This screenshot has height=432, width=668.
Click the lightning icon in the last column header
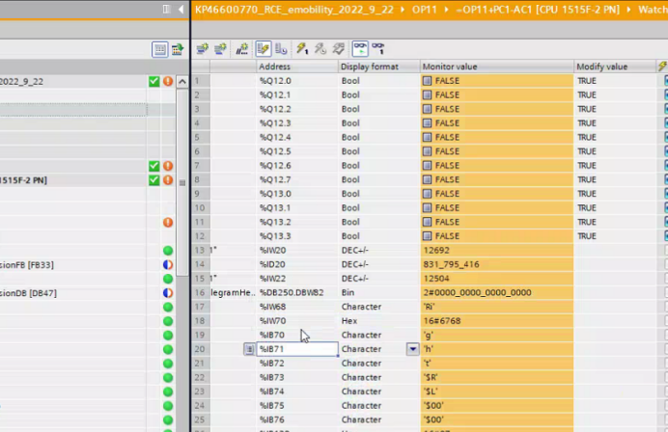click(x=662, y=67)
